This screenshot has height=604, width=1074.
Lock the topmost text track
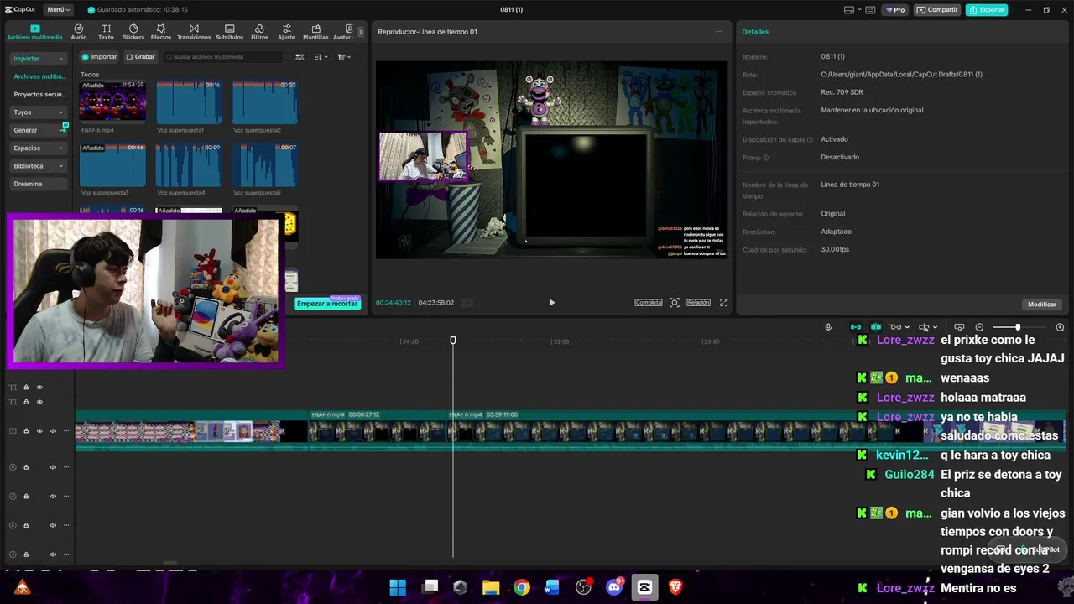26,388
